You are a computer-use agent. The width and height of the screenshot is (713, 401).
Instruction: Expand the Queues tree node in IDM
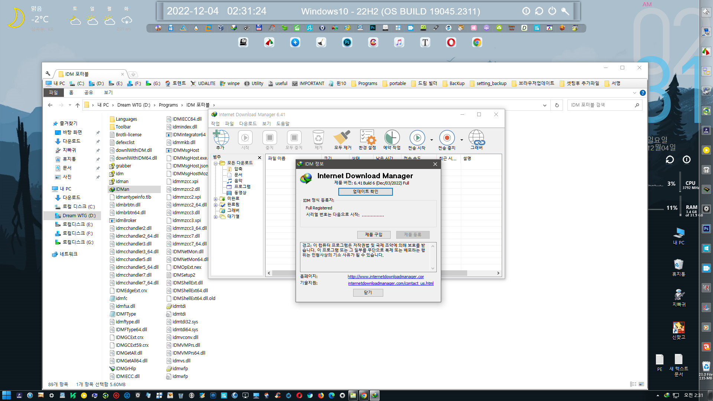click(215, 216)
